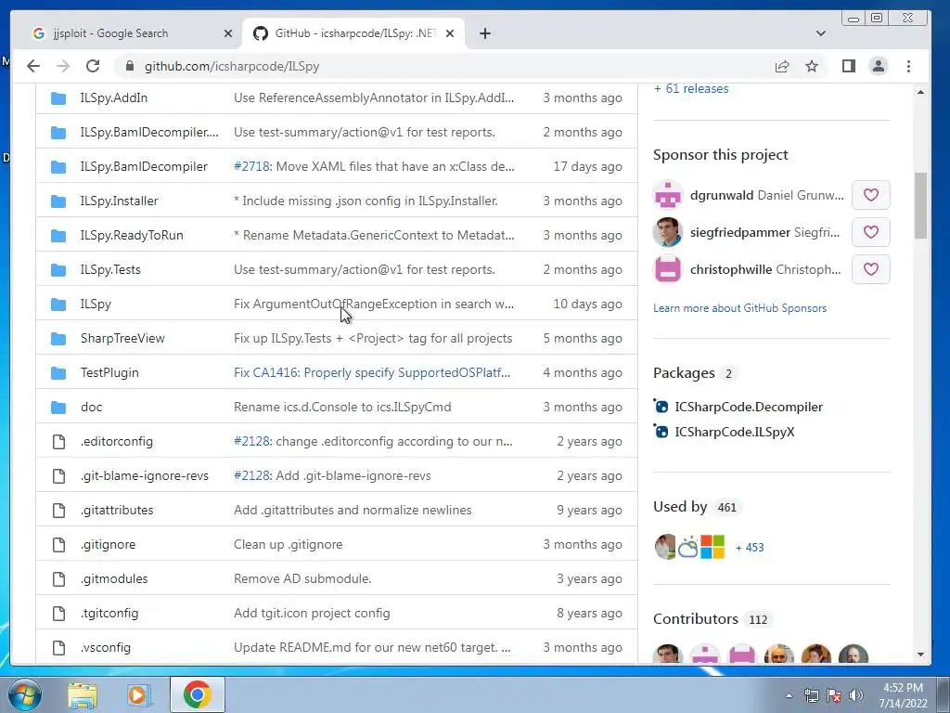Click the page vertical scrollbar thumb
Image resolution: width=950 pixels, height=713 pixels.
tap(921, 206)
